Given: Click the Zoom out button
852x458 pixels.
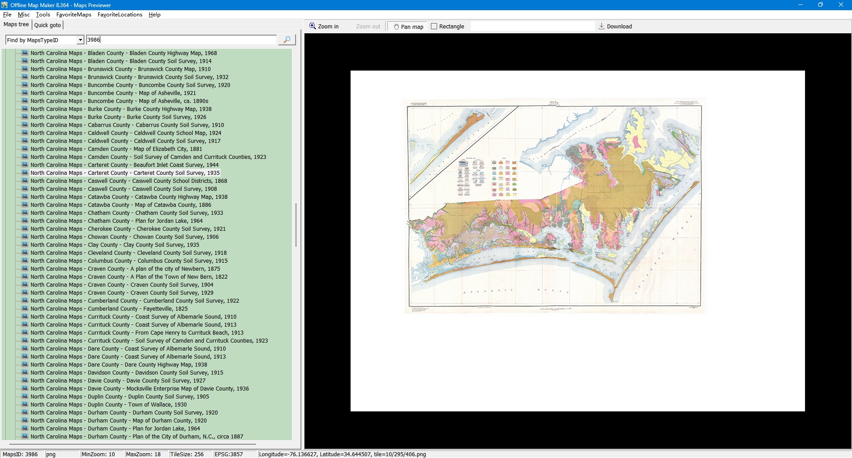Looking at the screenshot, I should coord(368,27).
